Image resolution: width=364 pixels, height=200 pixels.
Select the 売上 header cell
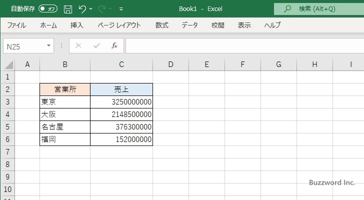[121, 89]
